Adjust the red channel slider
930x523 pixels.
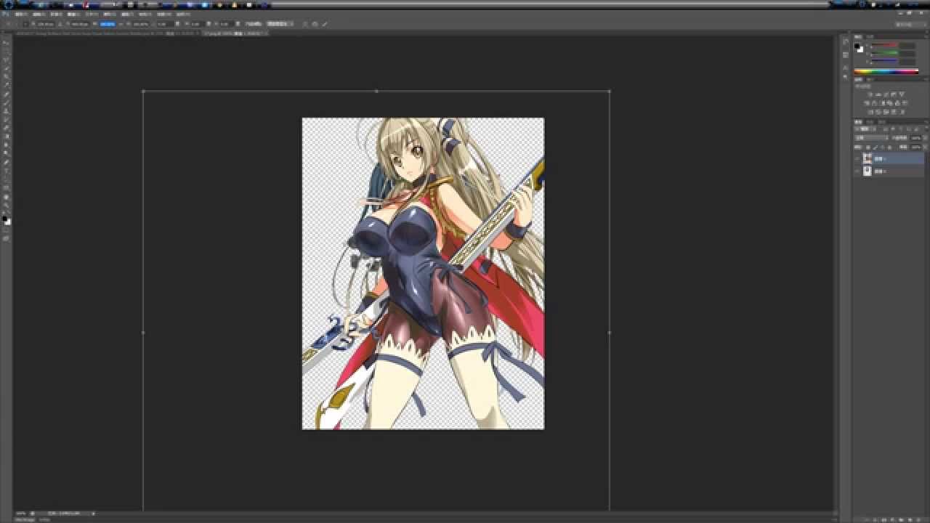pyautogui.click(x=885, y=45)
